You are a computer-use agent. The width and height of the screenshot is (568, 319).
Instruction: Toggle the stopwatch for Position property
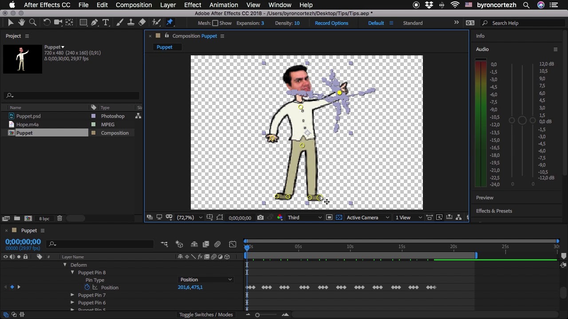87,287
